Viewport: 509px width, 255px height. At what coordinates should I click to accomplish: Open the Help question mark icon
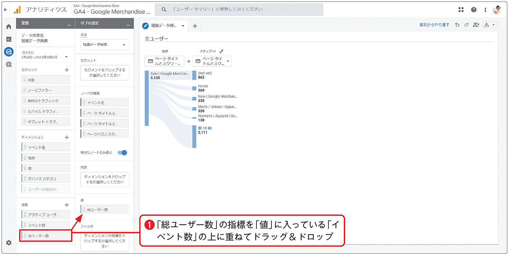[474, 10]
